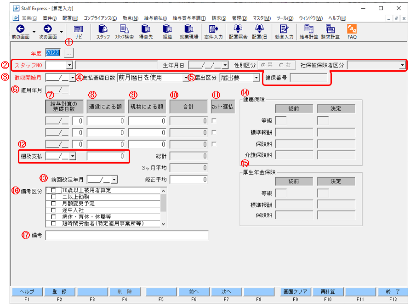Open the 勤怠入力 attendance entry icon

point(284,32)
